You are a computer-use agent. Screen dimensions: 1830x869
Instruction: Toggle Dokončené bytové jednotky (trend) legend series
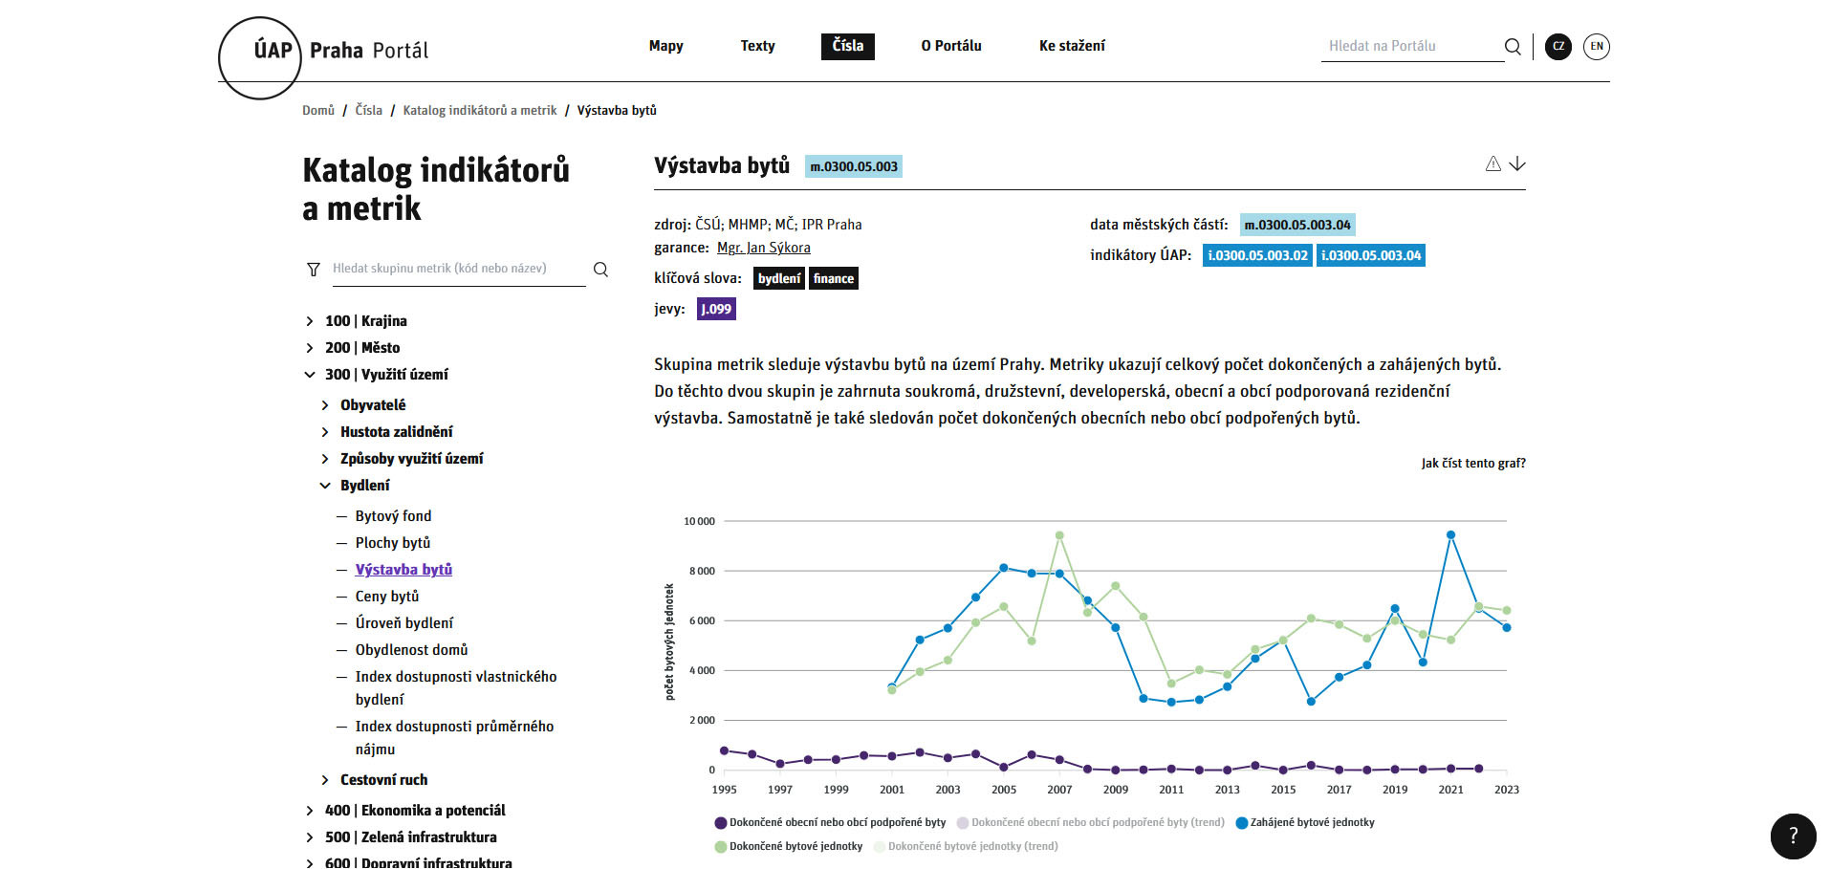[x=967, y=847]
